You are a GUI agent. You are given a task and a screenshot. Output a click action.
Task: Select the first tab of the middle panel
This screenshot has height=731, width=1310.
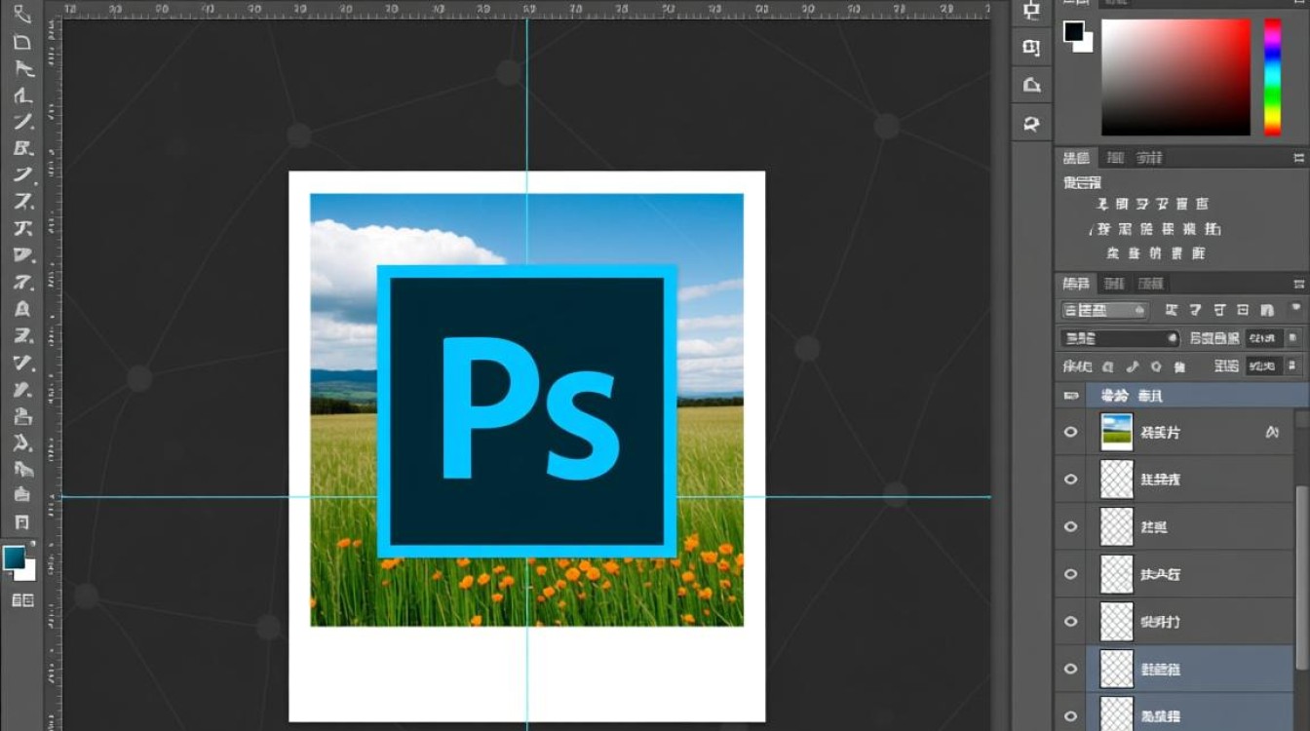point(1077,158)
